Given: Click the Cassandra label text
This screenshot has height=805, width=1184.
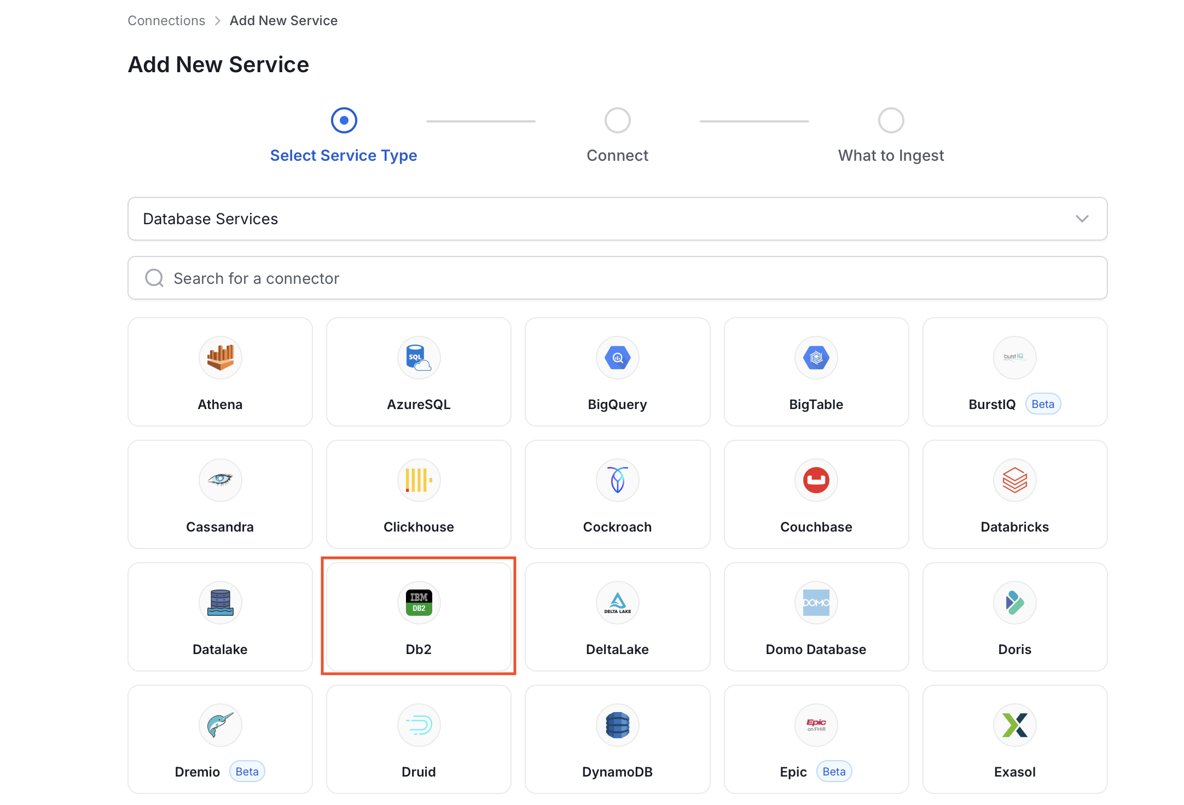Looking at the screenshot, I should click(220, 527).
